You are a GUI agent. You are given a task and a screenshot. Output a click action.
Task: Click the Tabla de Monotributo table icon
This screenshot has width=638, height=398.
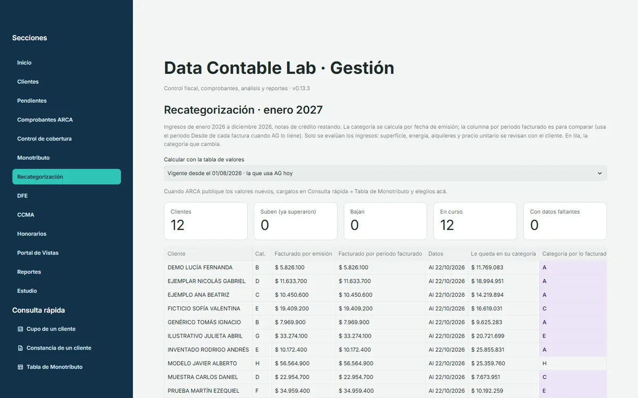click(20, 367)
